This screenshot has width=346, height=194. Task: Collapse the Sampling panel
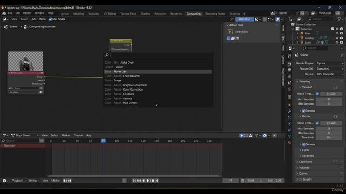(x=297, y=81)
